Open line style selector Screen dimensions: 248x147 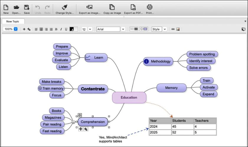[134, 29]
